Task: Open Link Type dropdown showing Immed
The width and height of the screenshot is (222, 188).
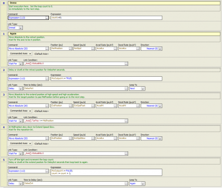Action: coord(15,28)
